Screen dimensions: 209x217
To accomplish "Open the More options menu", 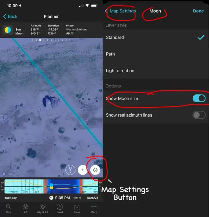I will 94,208.
